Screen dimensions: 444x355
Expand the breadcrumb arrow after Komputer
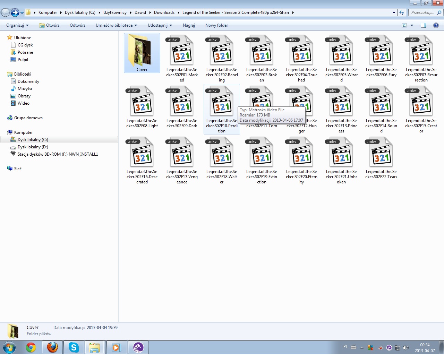[61, 12]
